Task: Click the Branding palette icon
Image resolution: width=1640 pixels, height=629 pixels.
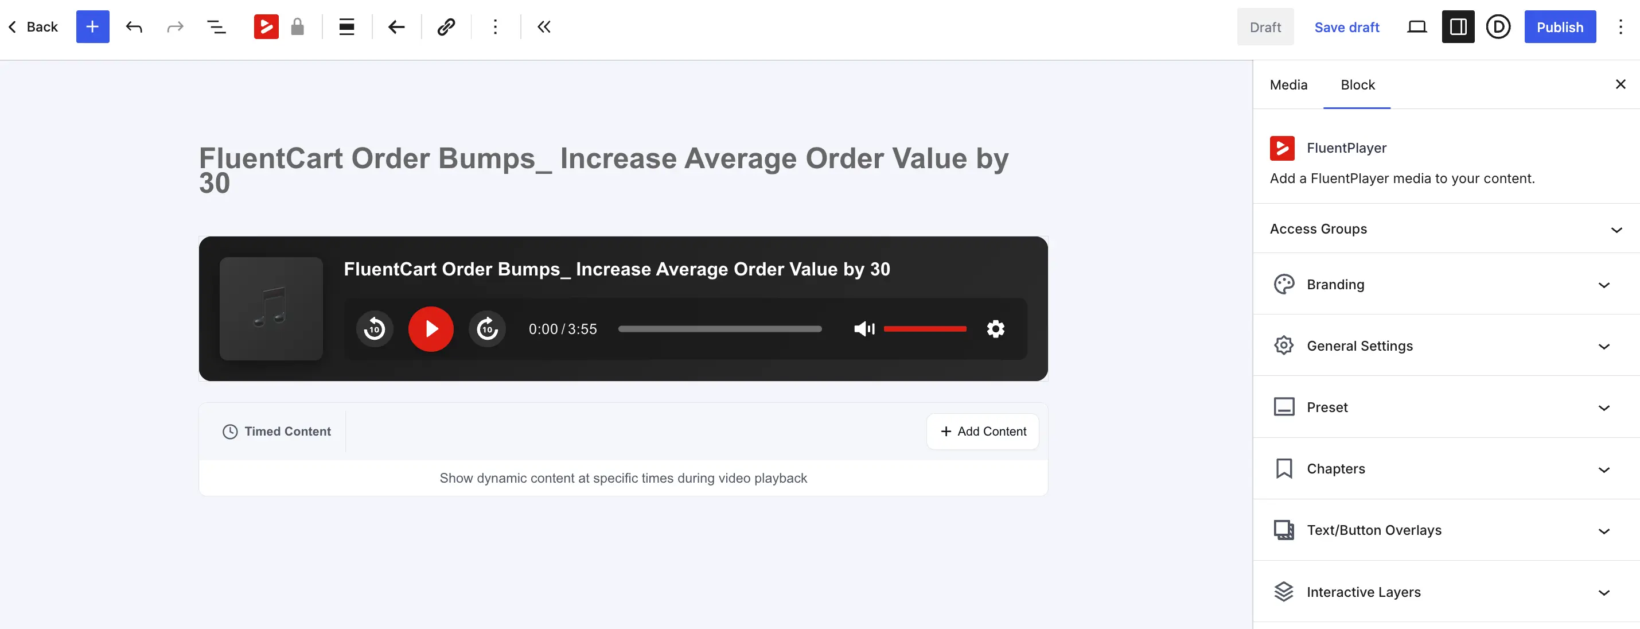Action: [x=1283, y=284]
